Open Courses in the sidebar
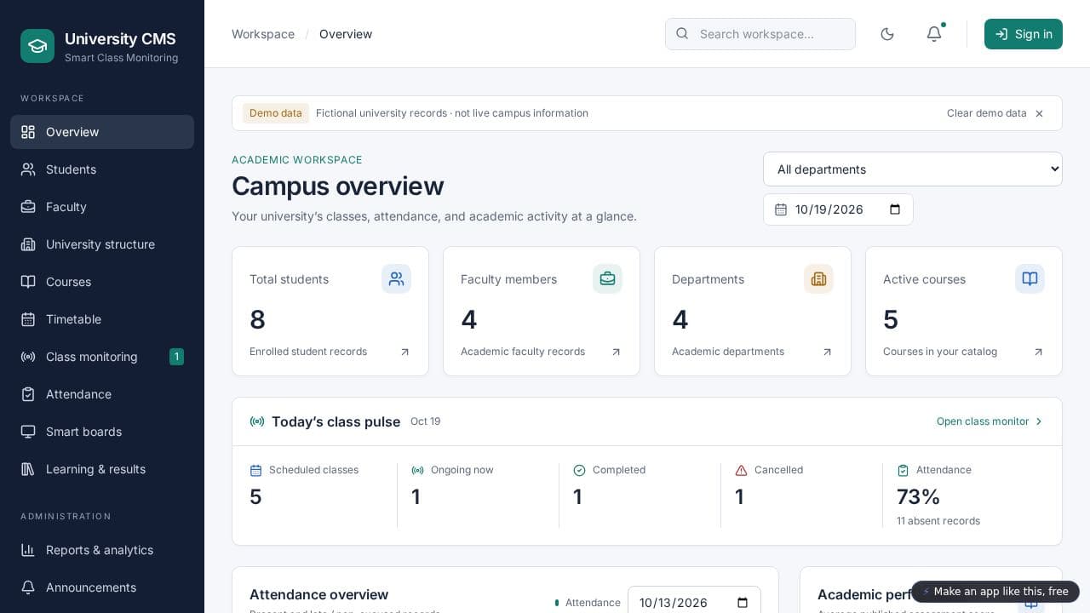The image size is (1090, 613). click(102, 282)
